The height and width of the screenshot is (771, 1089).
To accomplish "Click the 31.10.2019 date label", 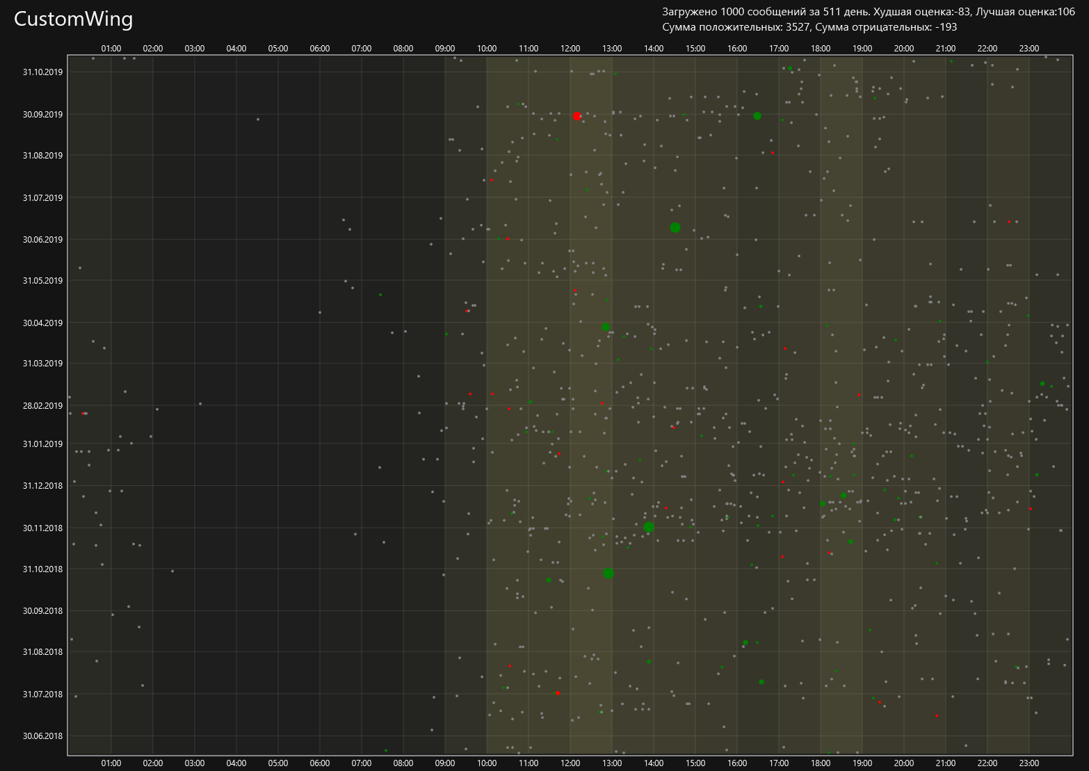I will pos(42,72).
